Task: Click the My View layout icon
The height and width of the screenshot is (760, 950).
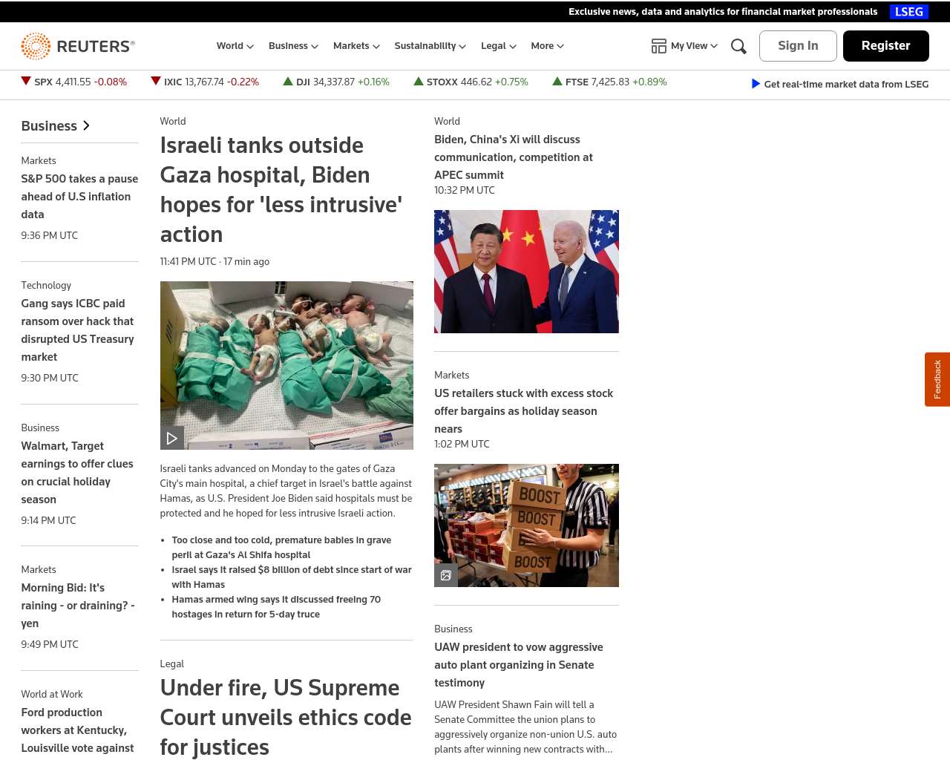Action: click(658, 46)
